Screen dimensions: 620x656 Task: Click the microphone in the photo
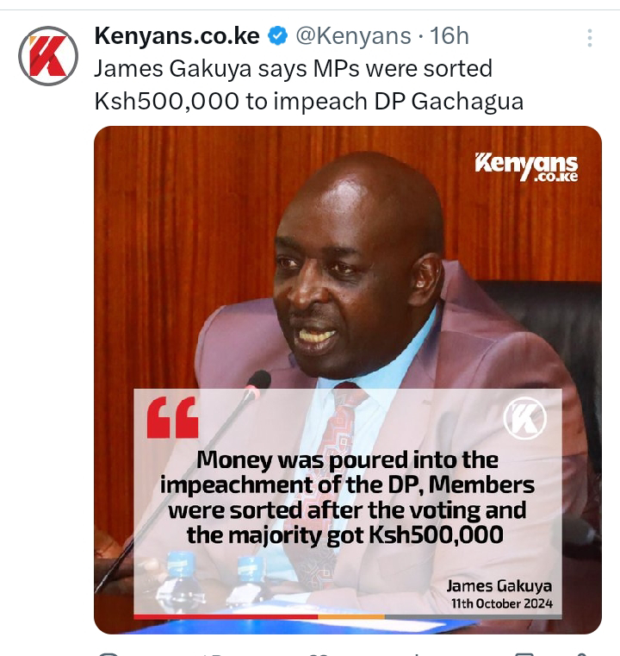point(256,386)
